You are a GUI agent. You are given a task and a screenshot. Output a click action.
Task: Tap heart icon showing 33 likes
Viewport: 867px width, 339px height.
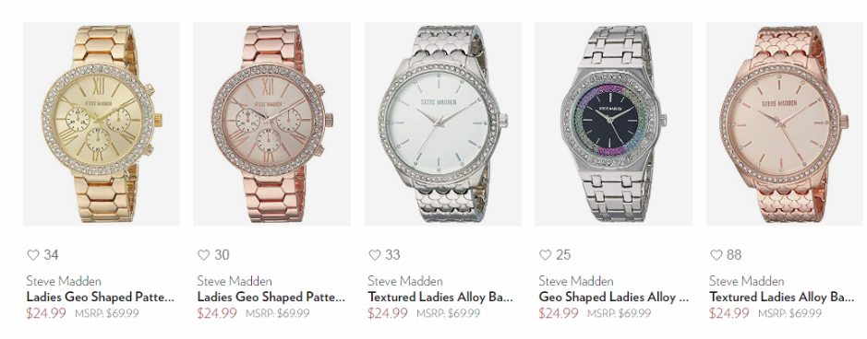pos(375,254)
